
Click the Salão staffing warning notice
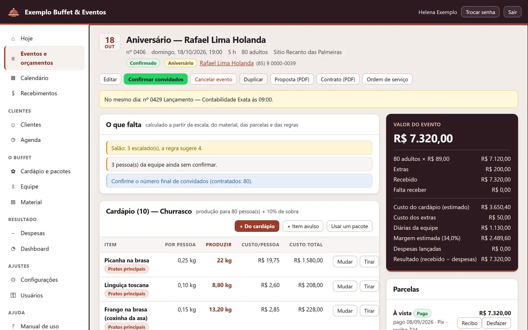coord(239,148)
